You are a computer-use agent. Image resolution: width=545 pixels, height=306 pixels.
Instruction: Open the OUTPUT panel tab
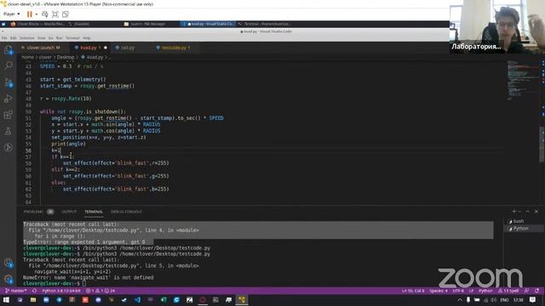point(69,212)
